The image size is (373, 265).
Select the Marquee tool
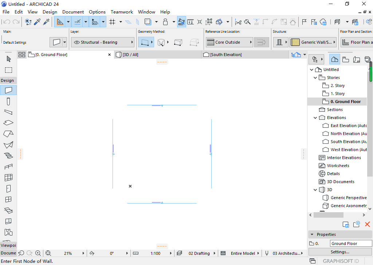point(8,70)
